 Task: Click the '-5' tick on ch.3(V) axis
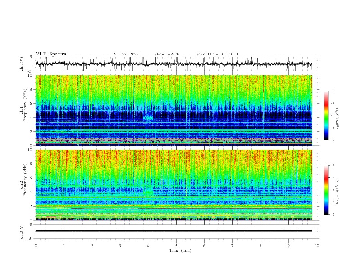[x=31, y=239]
